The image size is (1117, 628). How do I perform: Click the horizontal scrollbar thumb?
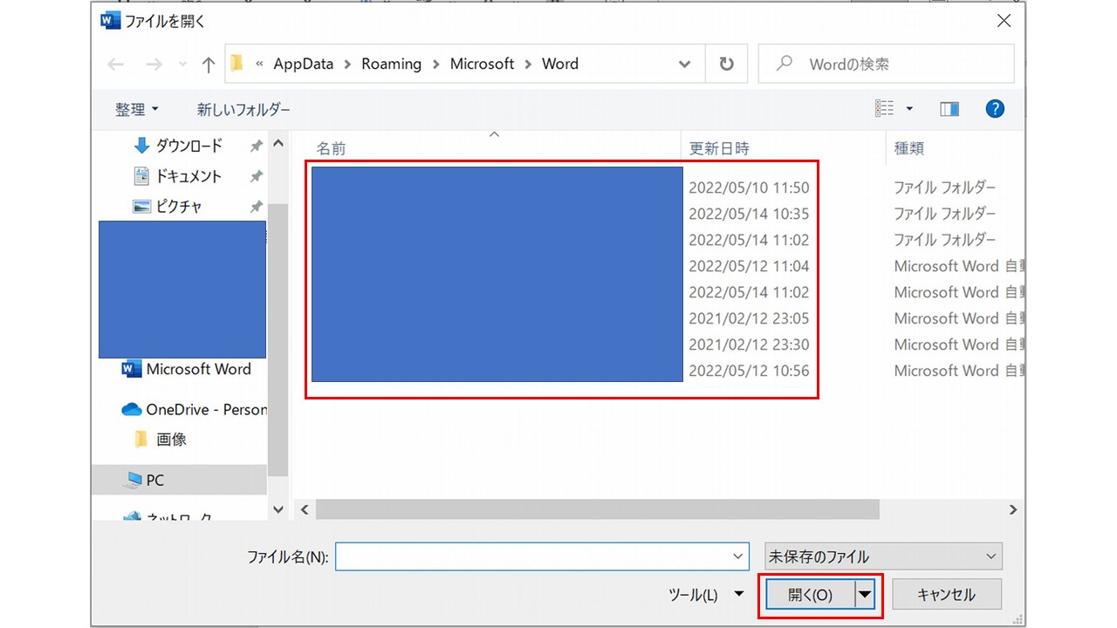(598, 509)
